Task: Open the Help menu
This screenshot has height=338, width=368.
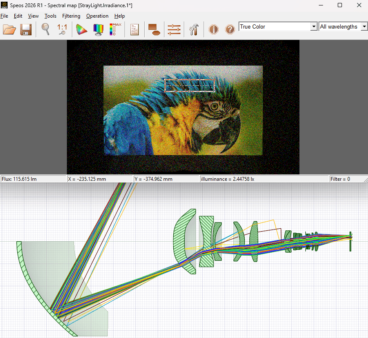Action: pyautogui.click(x=119, y=16)
